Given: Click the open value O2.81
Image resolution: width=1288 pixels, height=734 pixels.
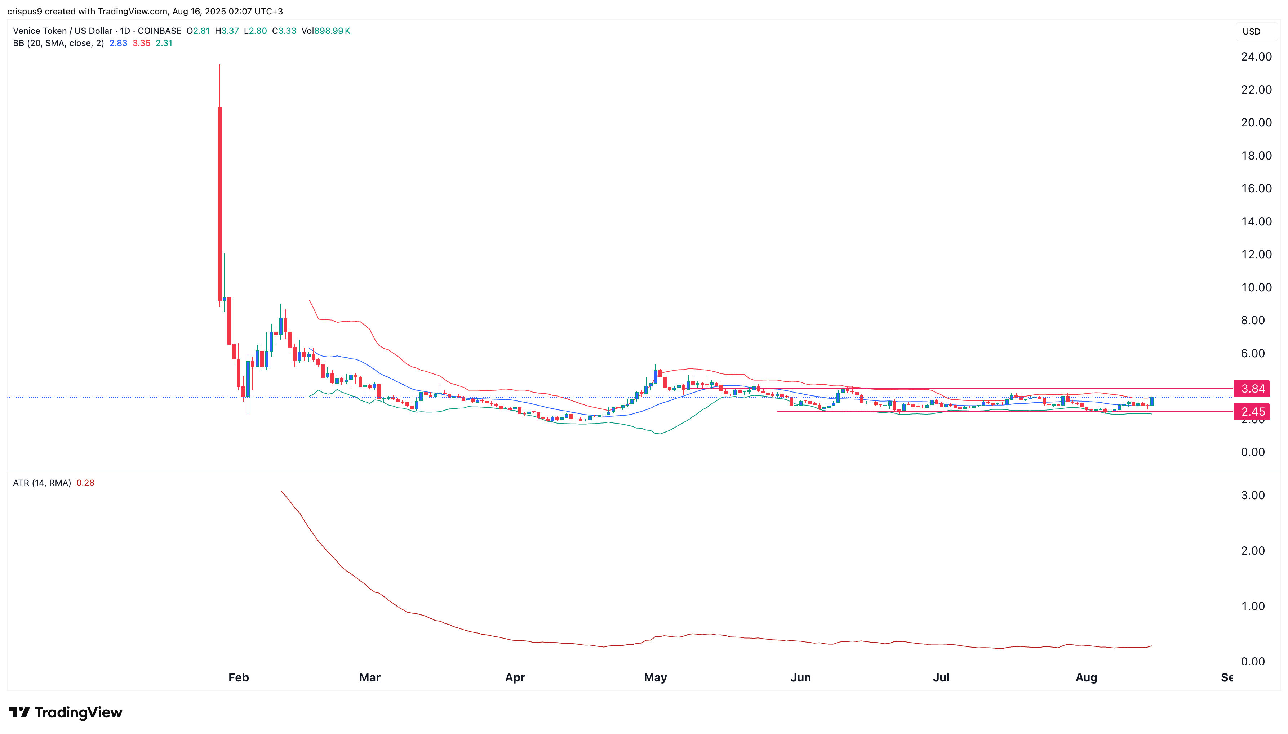Looking at the screenshot, I should point(198,31).
